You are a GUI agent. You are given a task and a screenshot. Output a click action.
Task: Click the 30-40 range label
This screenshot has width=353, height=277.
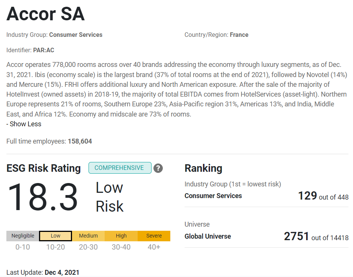[x=121, y=247]
